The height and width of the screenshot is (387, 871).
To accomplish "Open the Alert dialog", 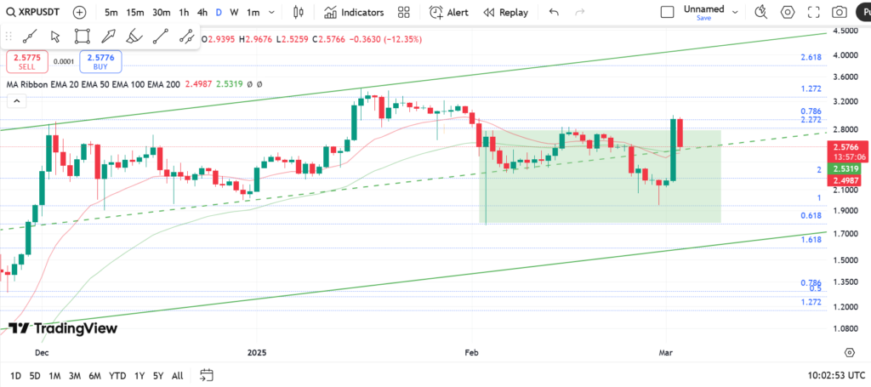I will coord(449,13).
